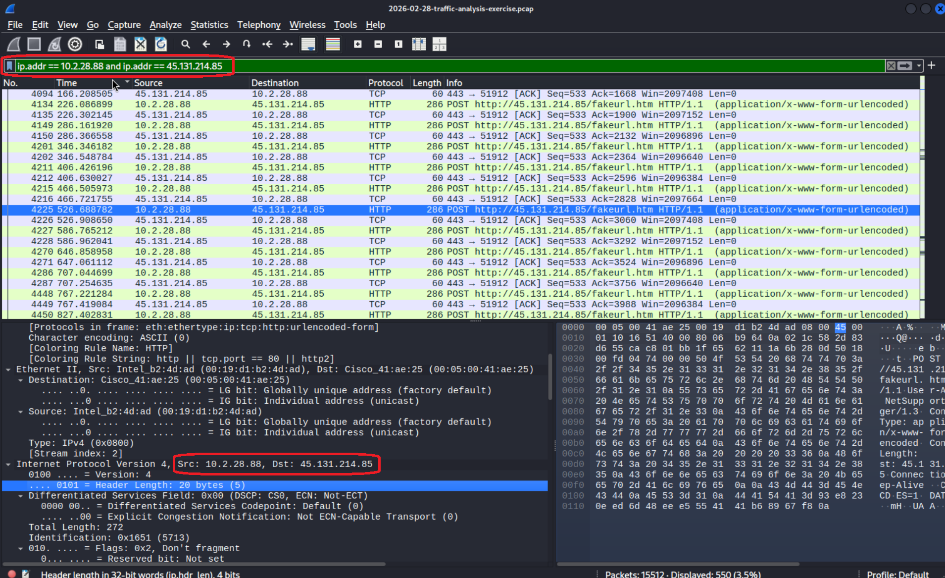Viewport: 945px width, 578px height.
Task: Add a display filter button
Action: 932,65
